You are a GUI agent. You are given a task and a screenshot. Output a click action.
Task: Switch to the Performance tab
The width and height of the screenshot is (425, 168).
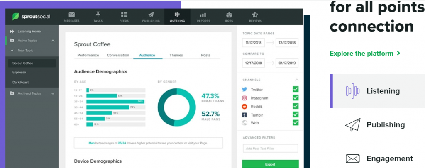tap(88, 55)
